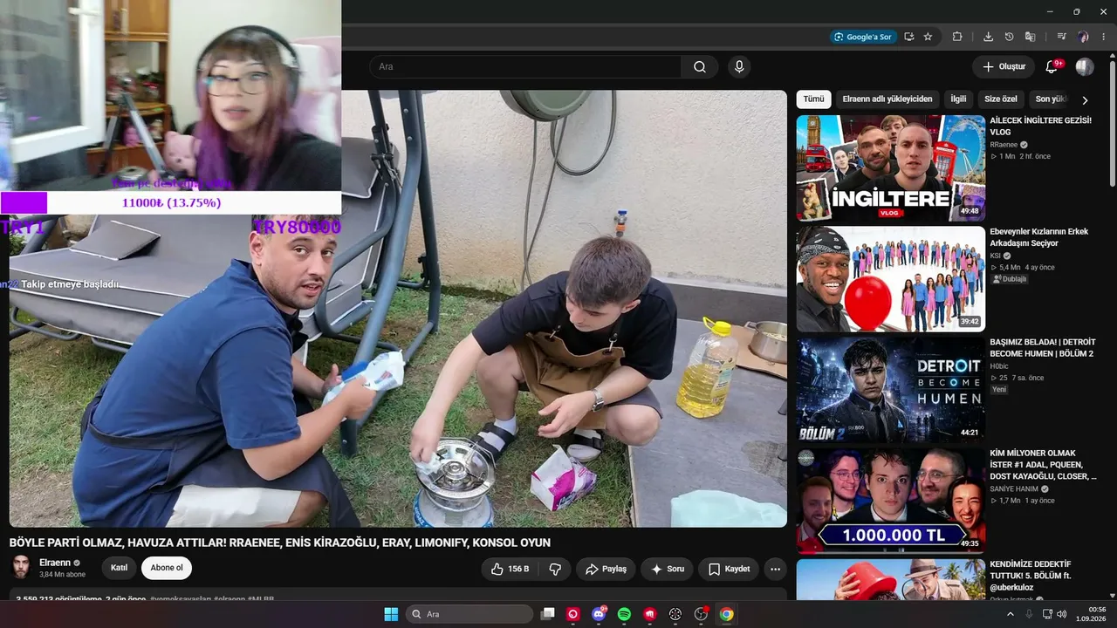Click the Soru ask button
The image size is (1117, 628).
coord(668,569)
